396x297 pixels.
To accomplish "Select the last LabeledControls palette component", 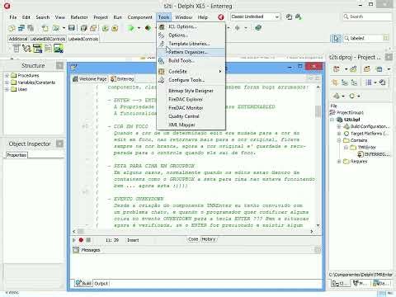I will tap(59, 49).
